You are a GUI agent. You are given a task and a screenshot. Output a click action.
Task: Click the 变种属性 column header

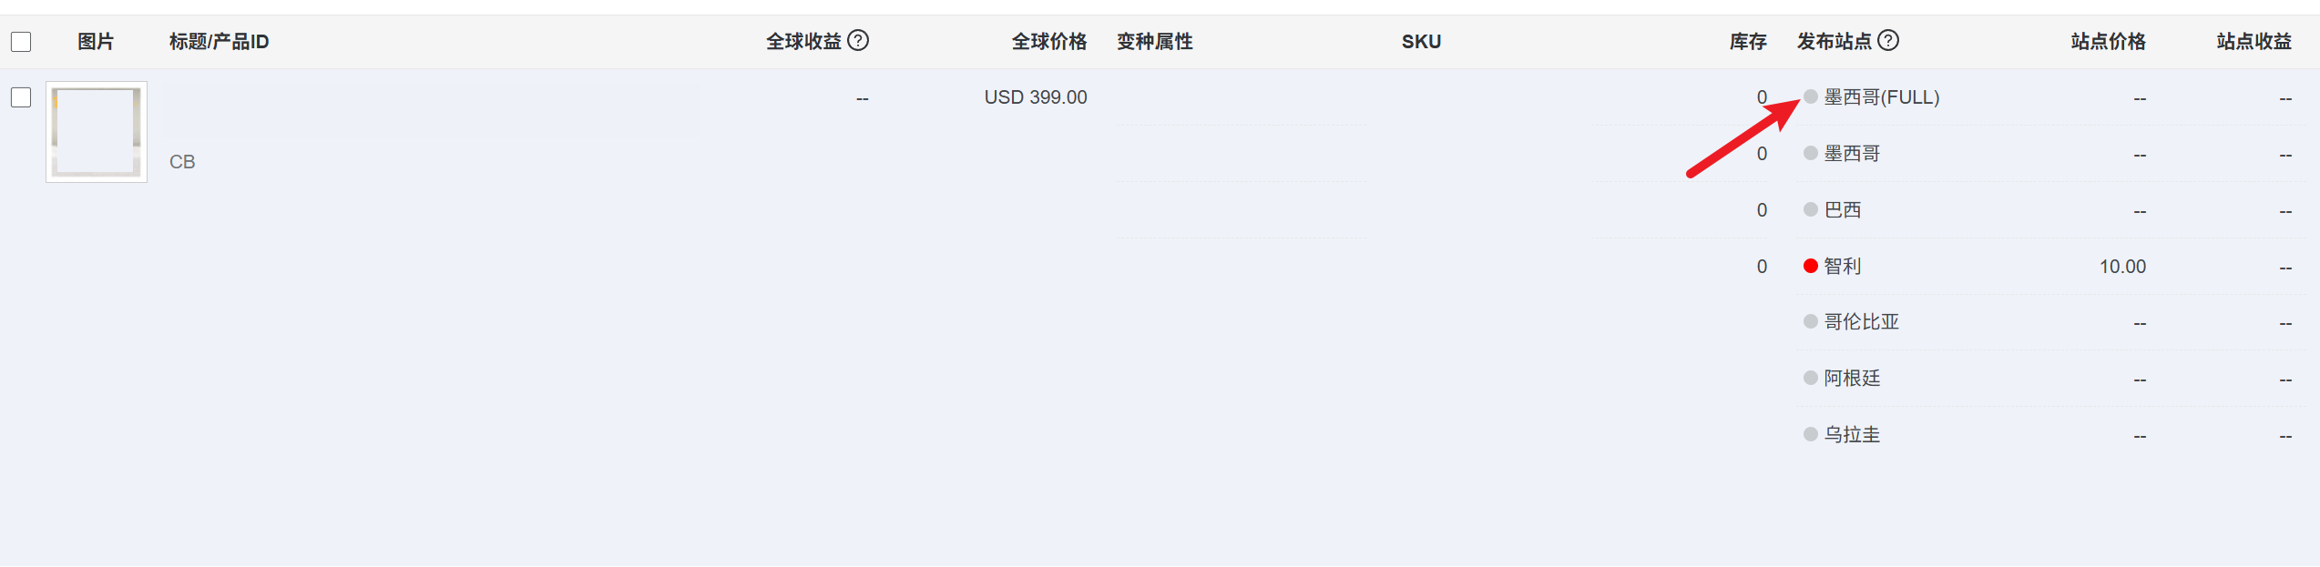click(x=1155, y=42)
